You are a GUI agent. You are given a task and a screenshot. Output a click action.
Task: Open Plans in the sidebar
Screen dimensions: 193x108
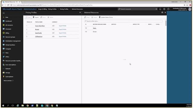[7, 53]
